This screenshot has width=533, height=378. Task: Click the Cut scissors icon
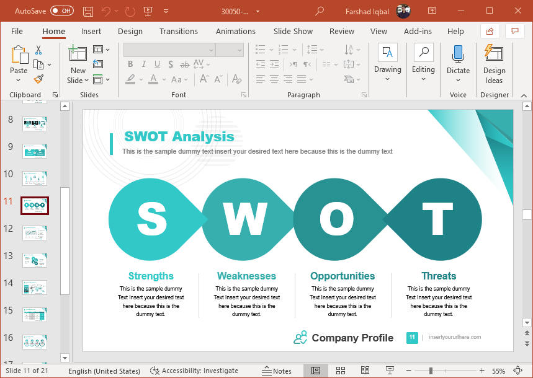click(38, 50)
